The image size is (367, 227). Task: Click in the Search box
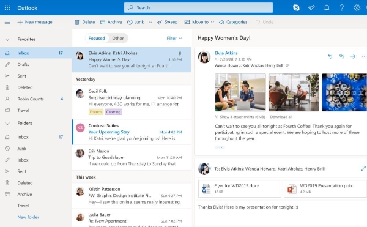[198, 8]
